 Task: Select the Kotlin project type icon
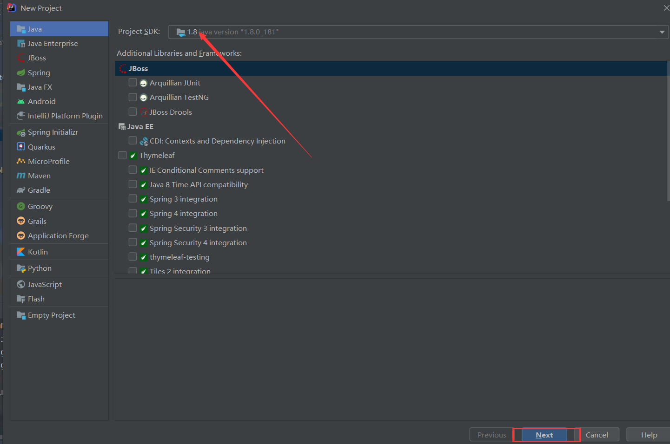[x=21, y=251]
